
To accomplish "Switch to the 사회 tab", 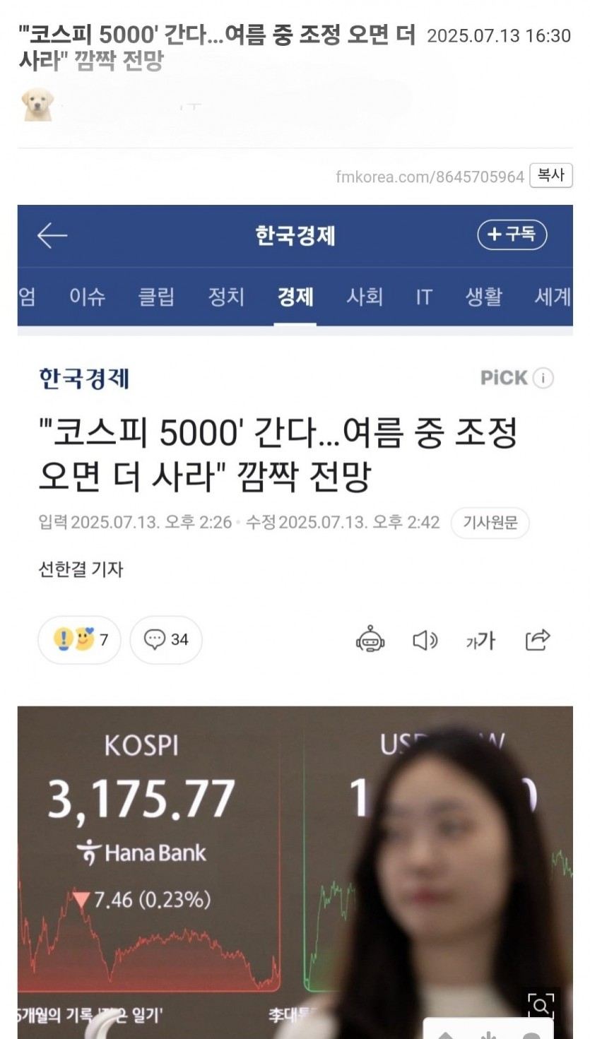I will [x=365, y=297].
